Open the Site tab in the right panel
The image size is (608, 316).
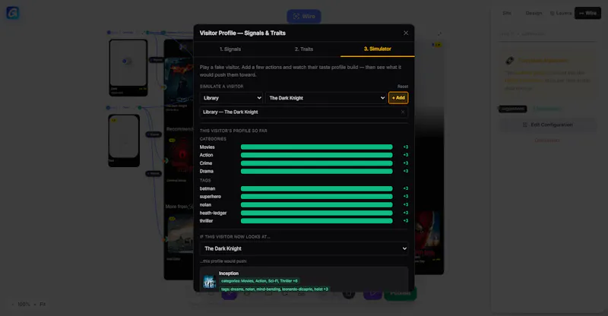point(507,13)
